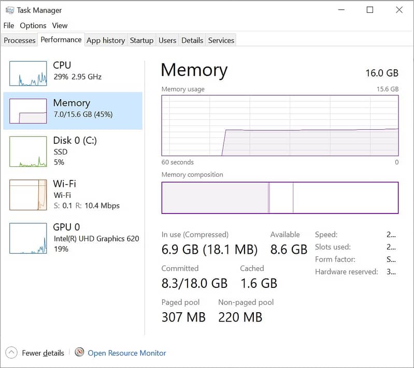
Task: Click the Memory usage graph area
Action: click(280, 125)
